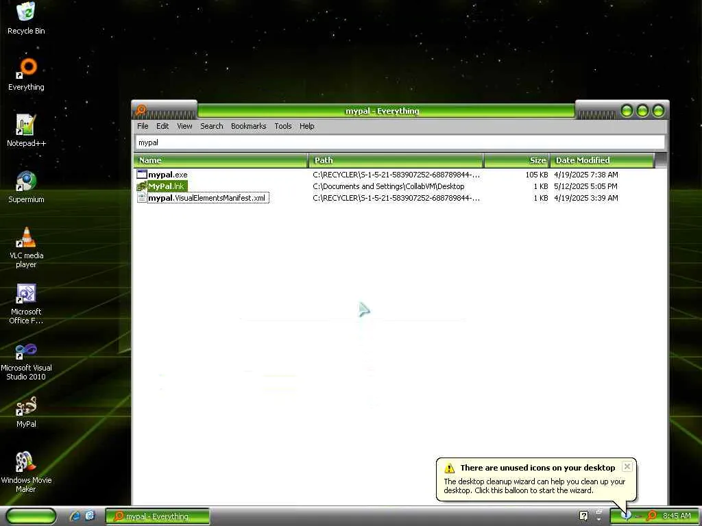Sort results by Date Modified column header
702x526 pixels.
click(602, 160)
